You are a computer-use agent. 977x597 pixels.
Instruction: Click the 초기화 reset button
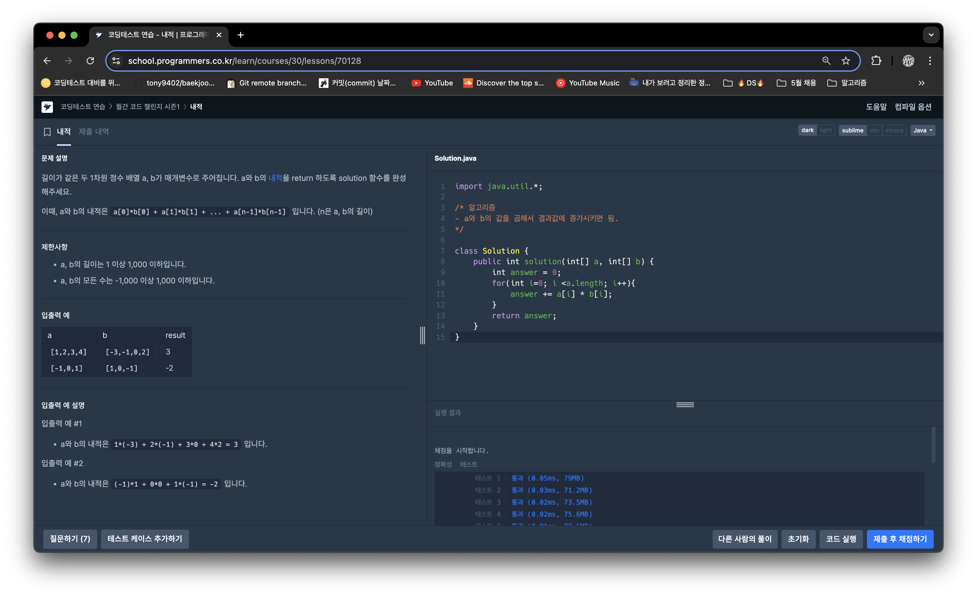pos(798,539)
